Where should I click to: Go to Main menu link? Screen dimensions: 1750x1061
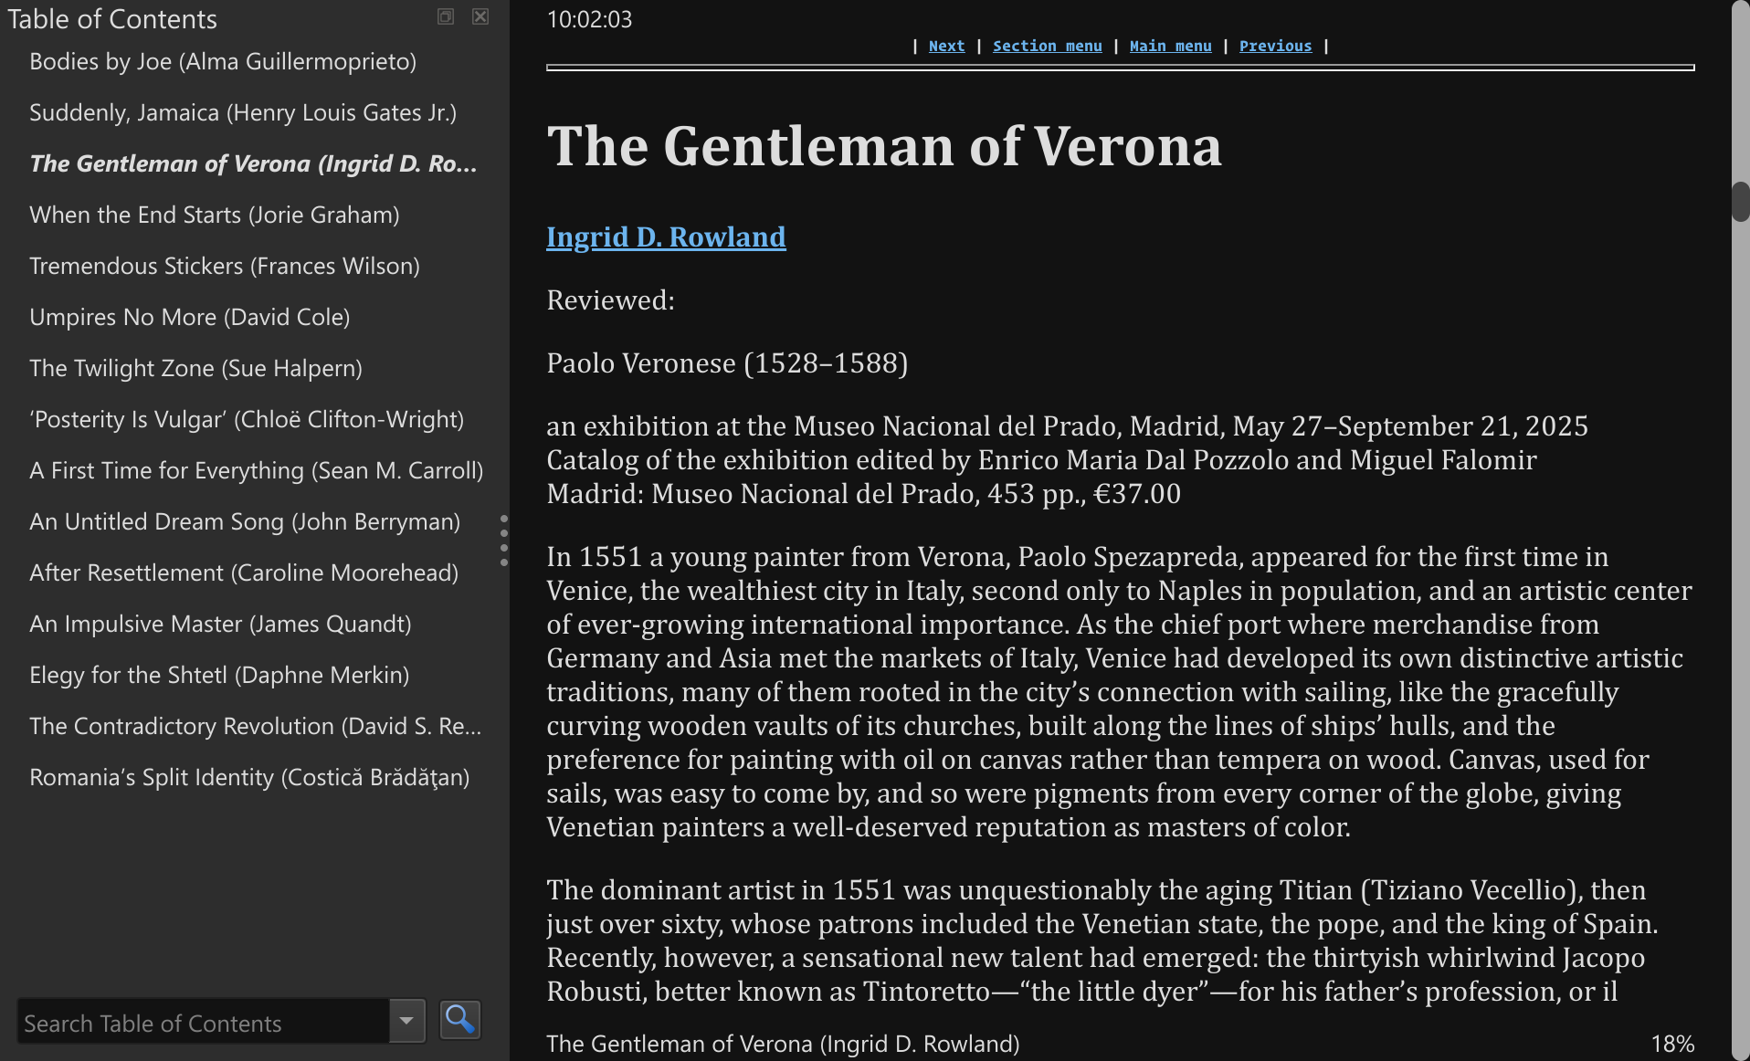[1170, 46]
